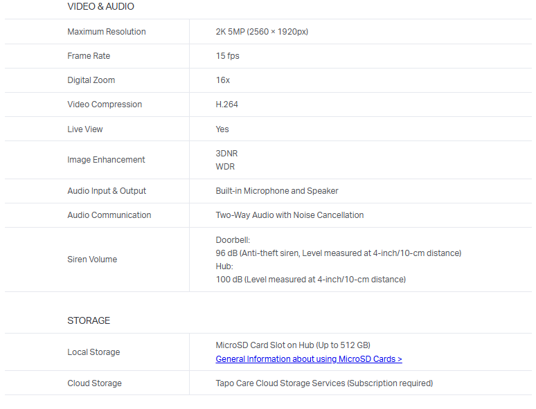Click the Image Enhancement label
Image resolution: width=536 pixels, height=409 pixels.
click(106, 160)
